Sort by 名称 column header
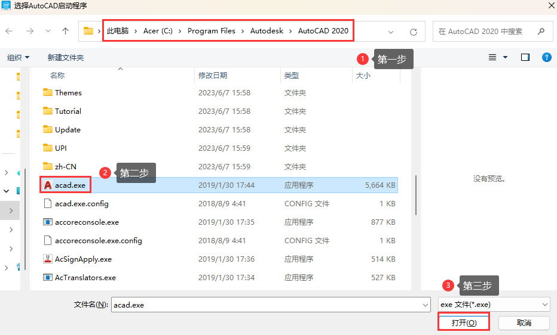Viewport: 557px width, 335px height. click(x=57, y=76)
